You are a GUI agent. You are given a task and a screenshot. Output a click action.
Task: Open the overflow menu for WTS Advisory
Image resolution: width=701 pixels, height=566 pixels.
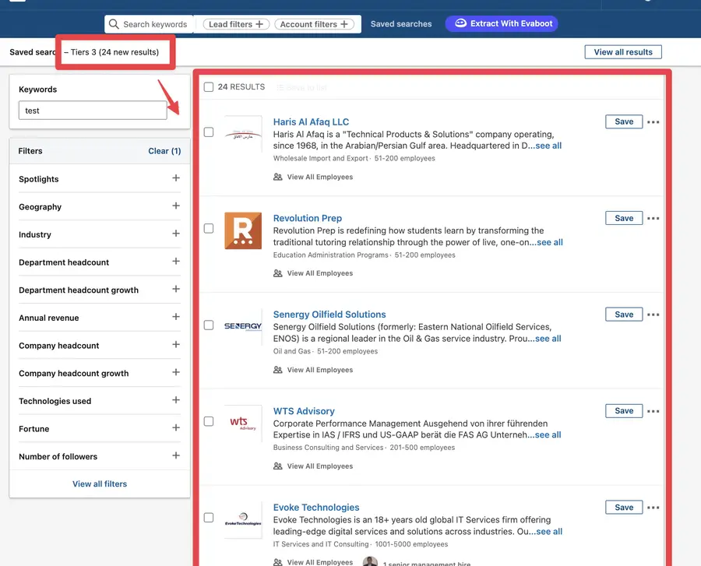coord(653,410)
